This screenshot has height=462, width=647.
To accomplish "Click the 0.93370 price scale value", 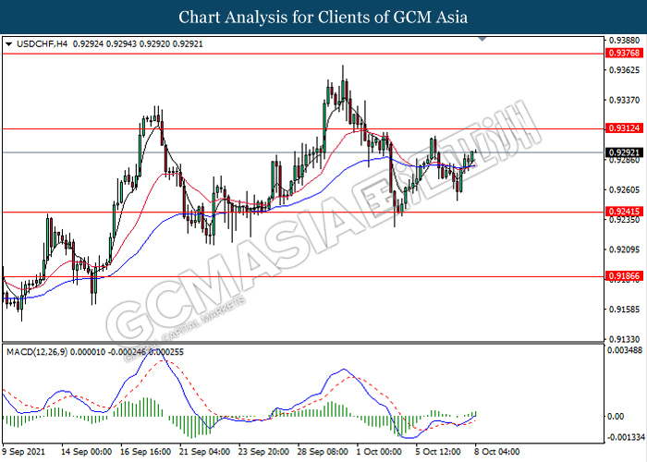I will [625, 100].
